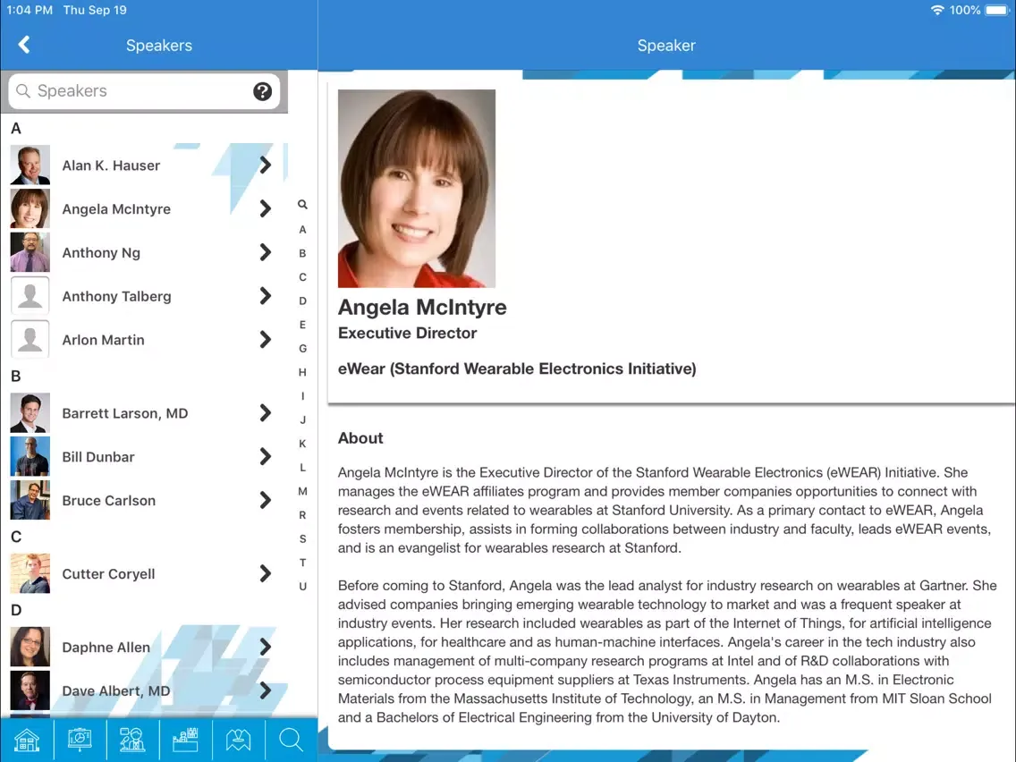View Angela McIntyre's large profile photo
The width and height of the screenshot is (1016, 762).
[417, 189]
